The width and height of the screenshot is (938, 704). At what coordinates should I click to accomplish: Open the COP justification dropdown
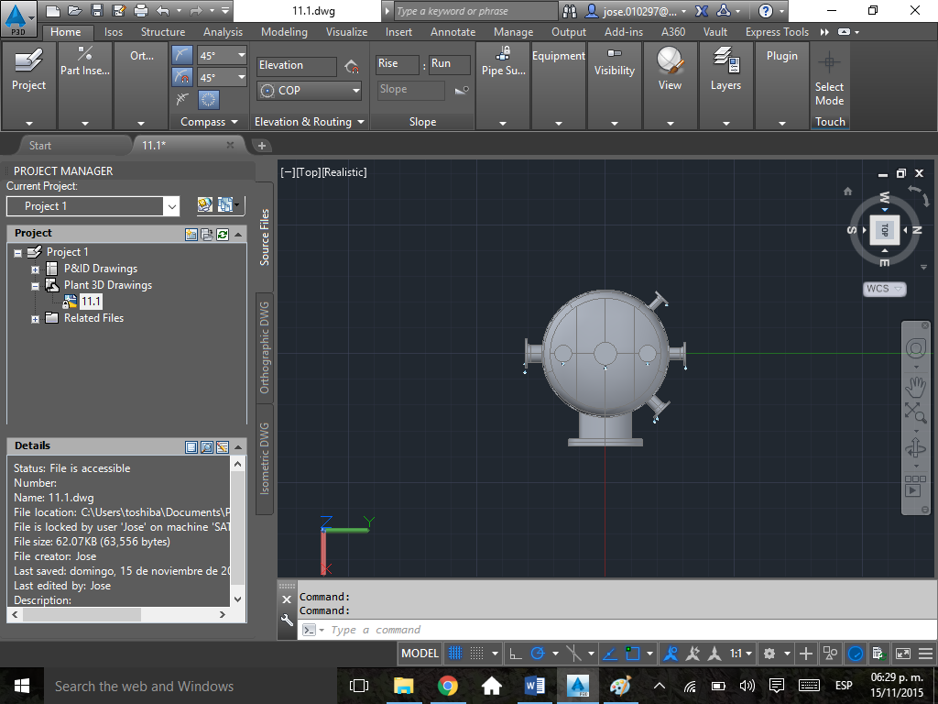[x=309, y=91]
